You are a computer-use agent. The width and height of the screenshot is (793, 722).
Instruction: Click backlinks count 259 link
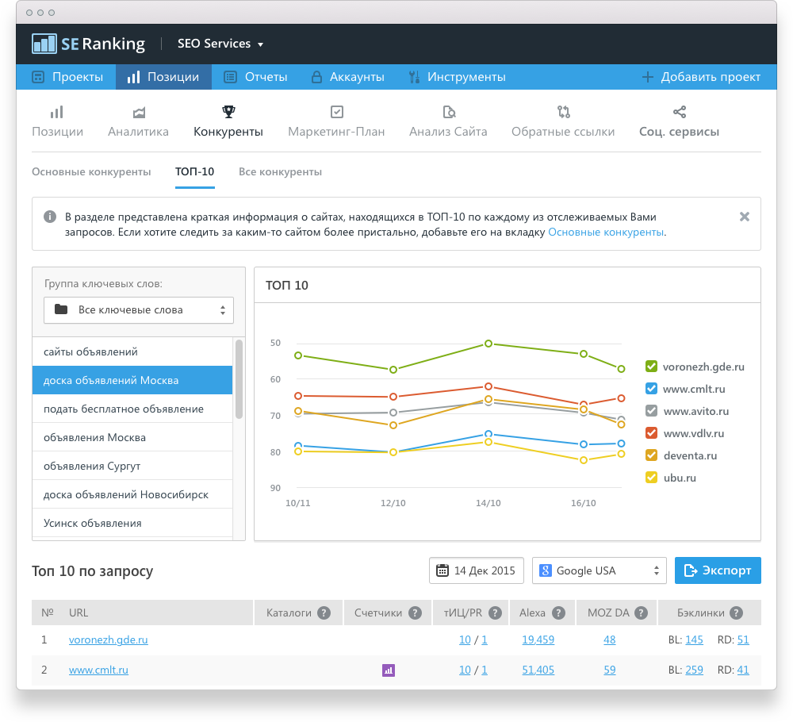694,670
